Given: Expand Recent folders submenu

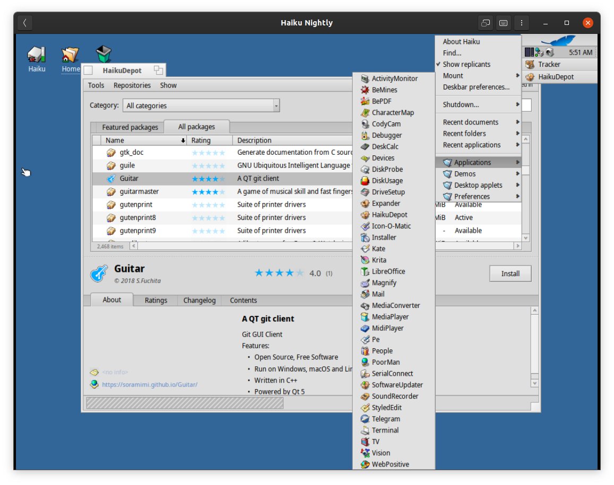Looking at the screenshot, I should click(x=478, y=134).
